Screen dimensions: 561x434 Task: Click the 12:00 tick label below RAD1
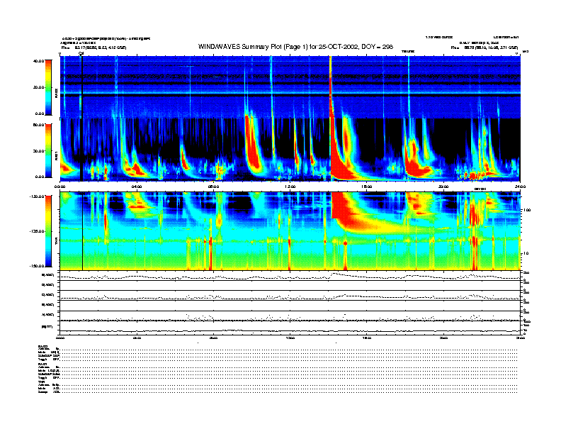coord(290,187)
